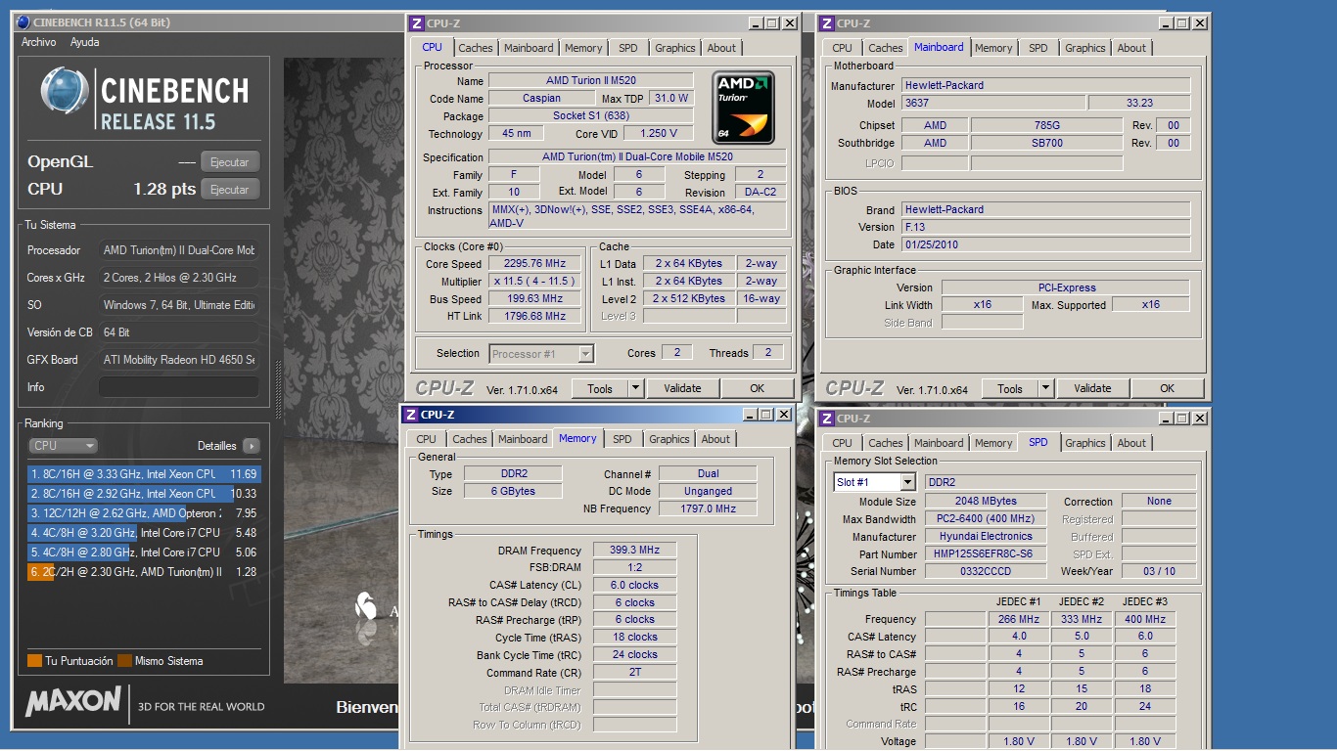Run the OpenGL test with Ejecutar

[x=230, y=162]
